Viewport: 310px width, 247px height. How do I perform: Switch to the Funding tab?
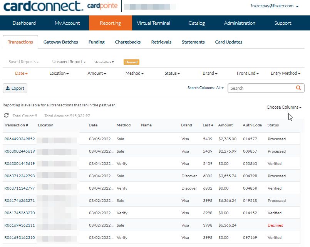pyautogui.click(x=97, y=42)
